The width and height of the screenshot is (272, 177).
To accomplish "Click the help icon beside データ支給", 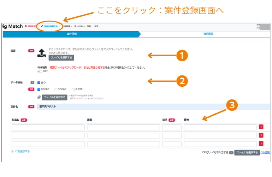I will pos(32,82).
